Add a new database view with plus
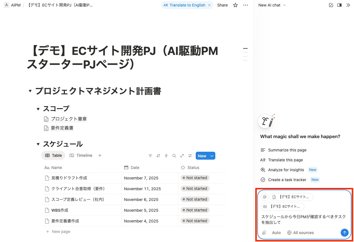Viewport: 354px width, 242px height. [x=100, y=155]
